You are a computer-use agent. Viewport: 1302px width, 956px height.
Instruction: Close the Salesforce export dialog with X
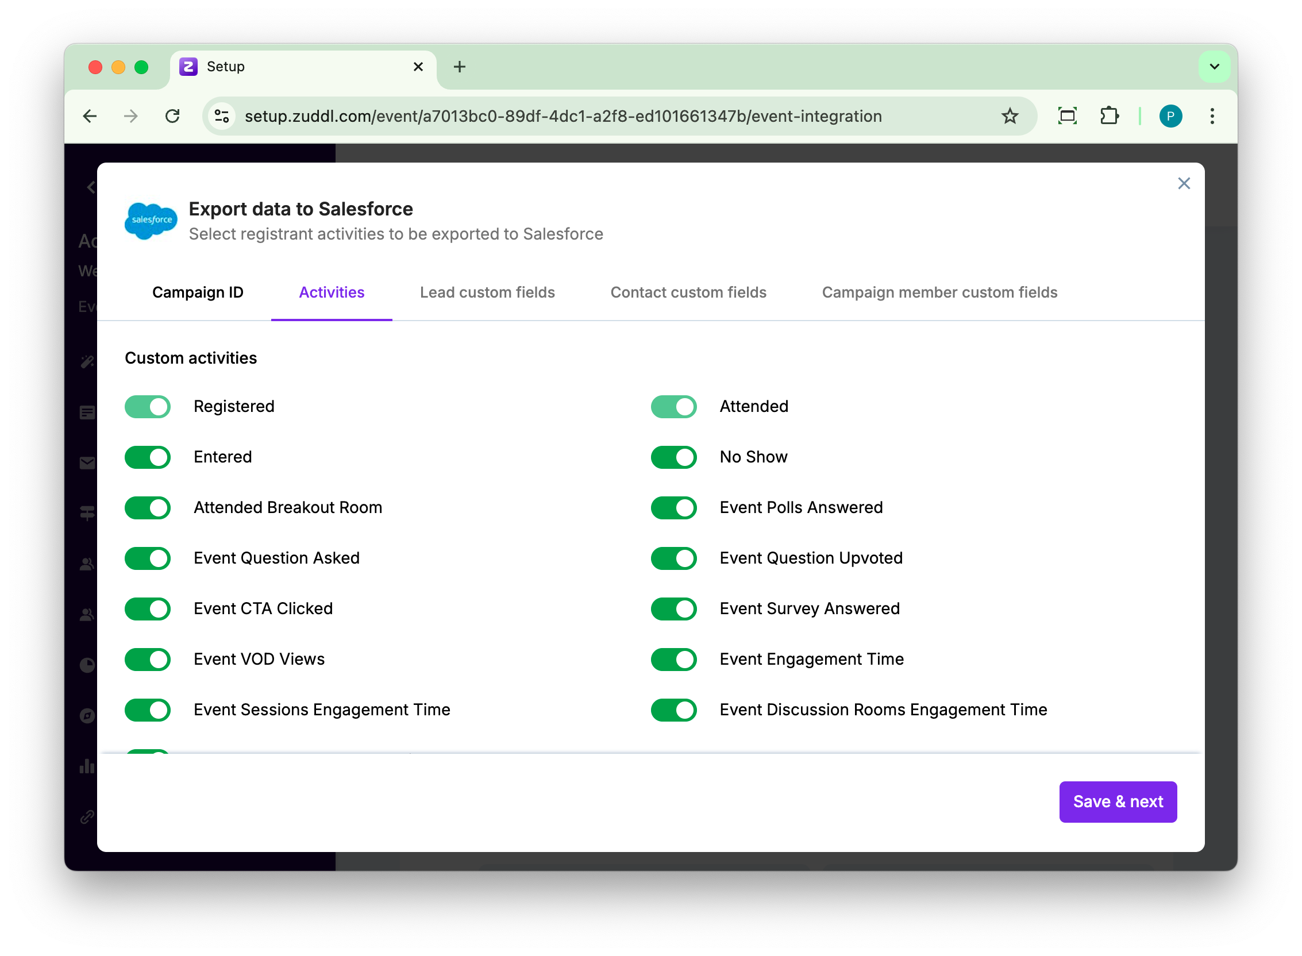tap(1184, 183)
